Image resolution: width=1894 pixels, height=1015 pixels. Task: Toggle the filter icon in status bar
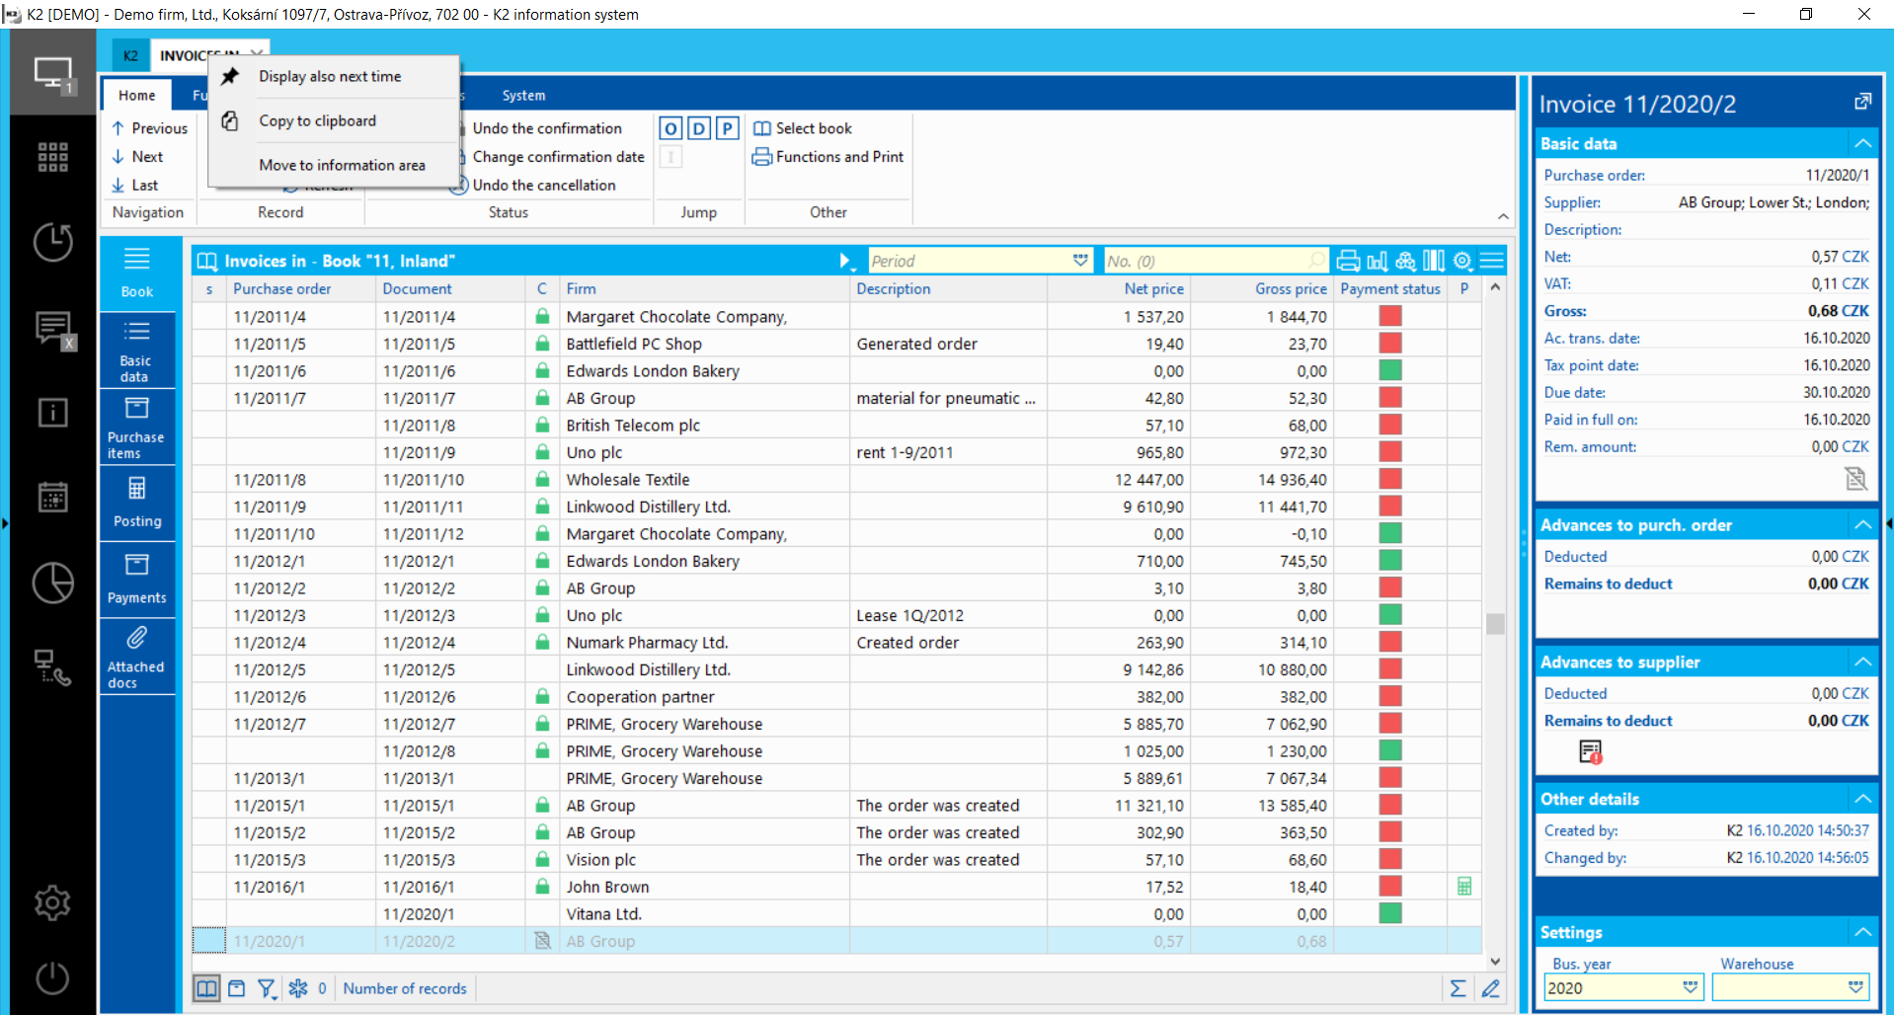267,988
